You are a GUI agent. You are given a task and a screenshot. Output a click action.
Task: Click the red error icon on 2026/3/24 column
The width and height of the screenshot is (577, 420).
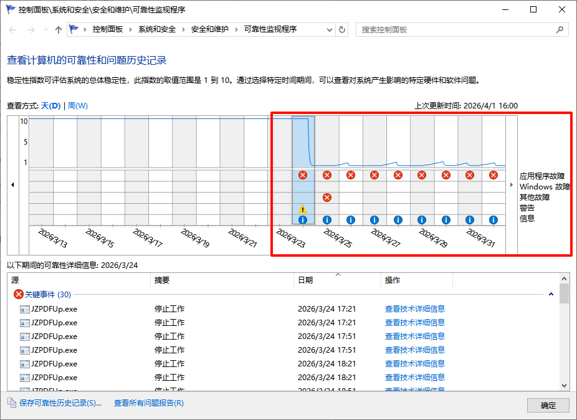pyautogui.click(x=327, y=175)
